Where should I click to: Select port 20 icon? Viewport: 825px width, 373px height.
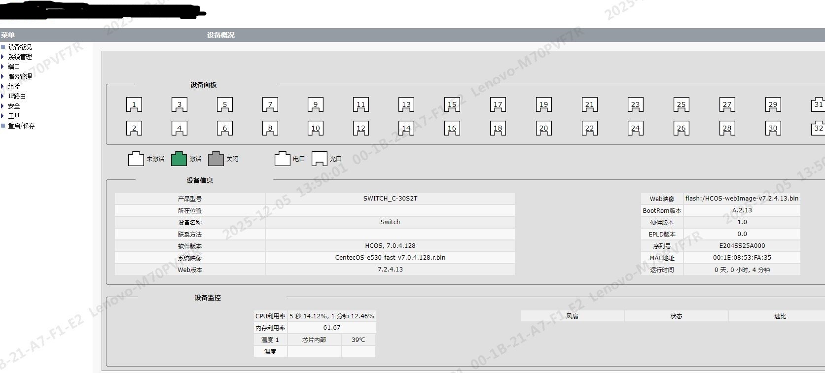tap(544, 128)
